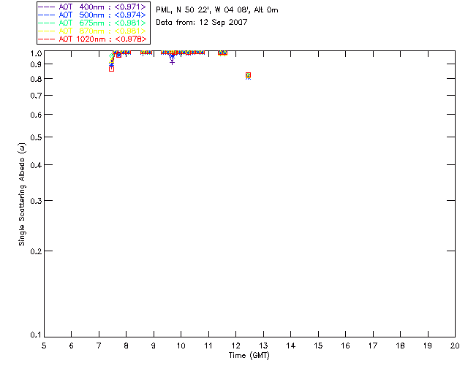The image size is (468, 374).
Task: Click the red square data point near 0.86
Action: coord(111,69)
